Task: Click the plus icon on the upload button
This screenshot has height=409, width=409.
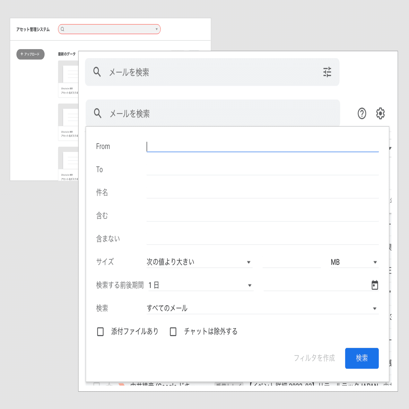Action: click(21, 54)
